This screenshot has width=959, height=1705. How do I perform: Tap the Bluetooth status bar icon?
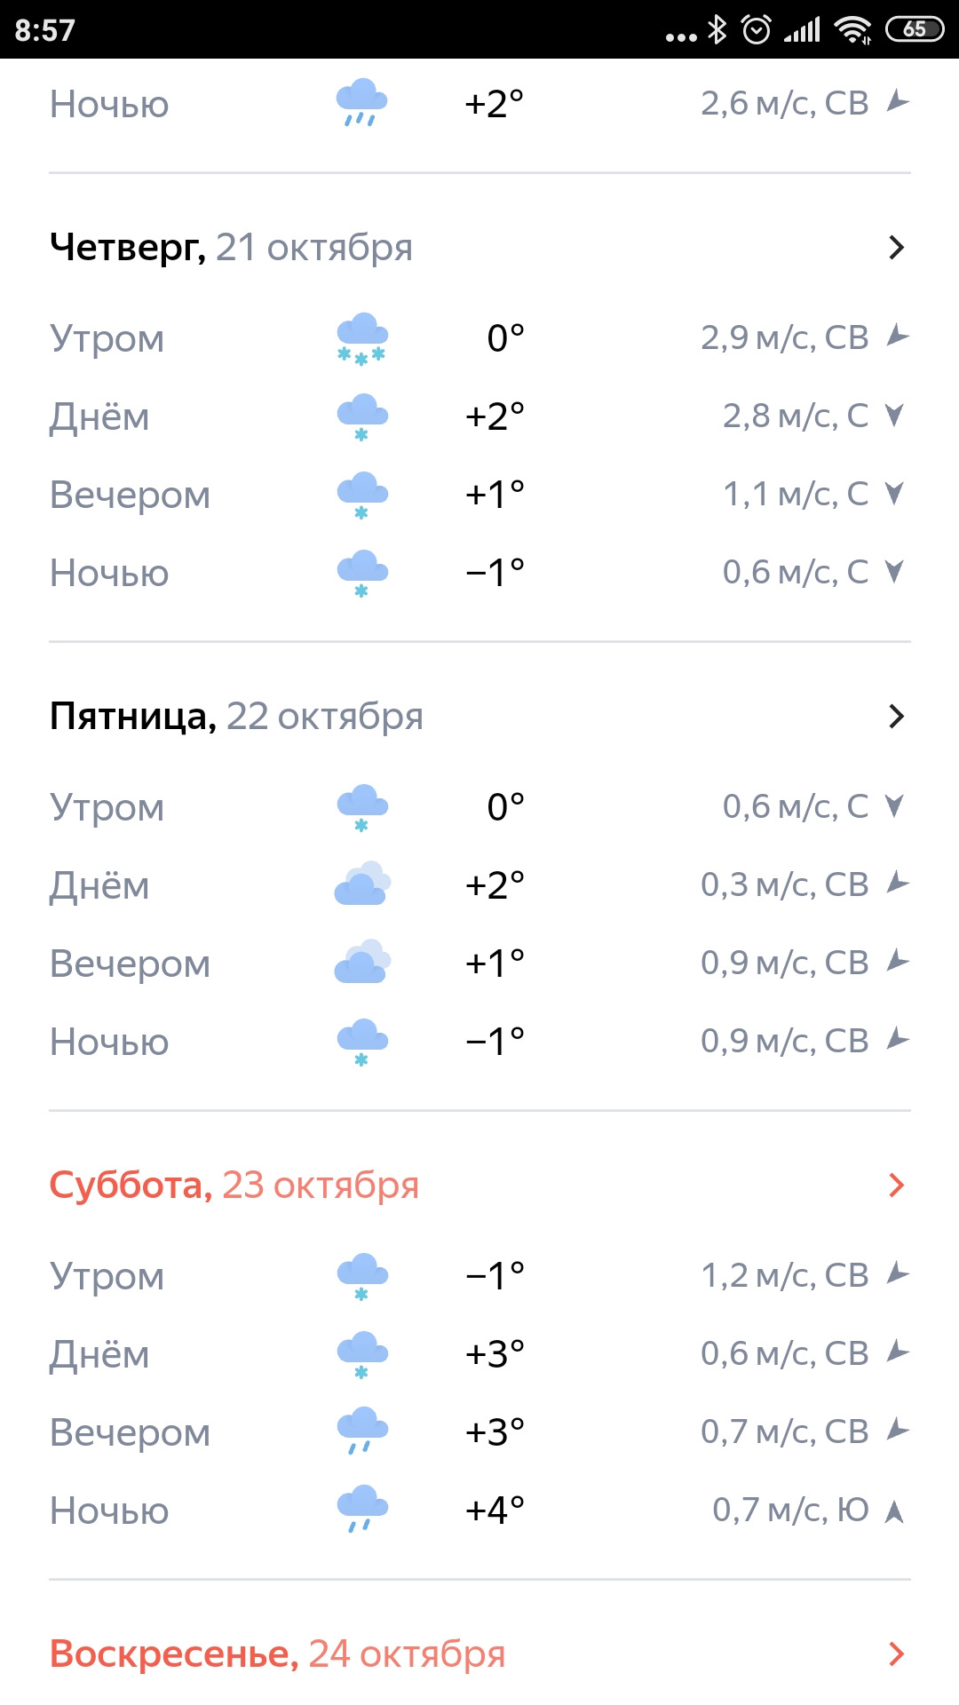[717, 30]
